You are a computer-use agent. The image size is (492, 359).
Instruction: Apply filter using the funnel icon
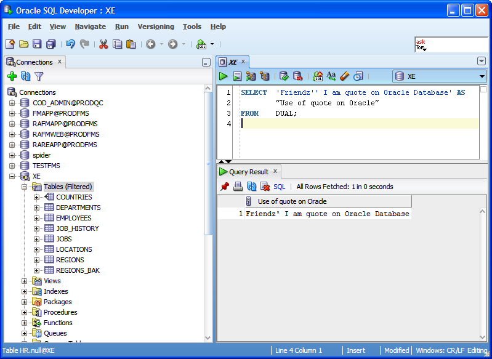coord(39,76)
